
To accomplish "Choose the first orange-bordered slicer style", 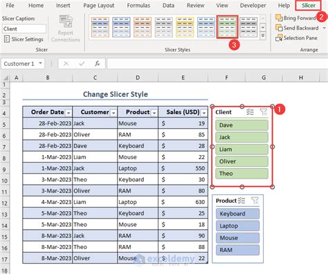I will (x=100, y=27).
